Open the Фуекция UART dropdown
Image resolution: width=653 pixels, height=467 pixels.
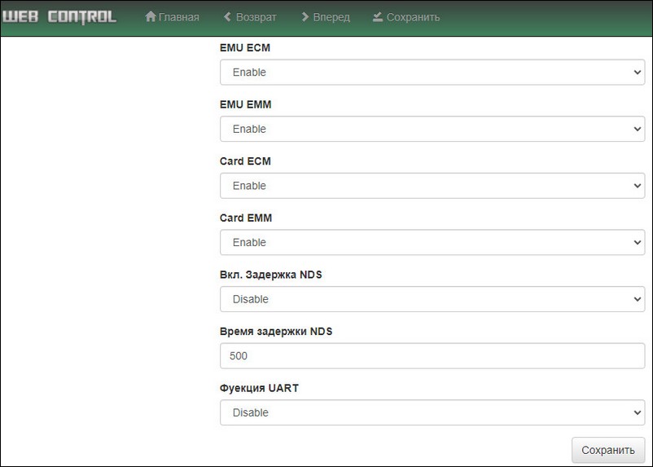tap(432, 412)
